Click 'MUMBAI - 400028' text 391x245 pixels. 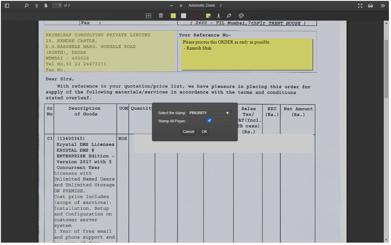pos(67,58)
